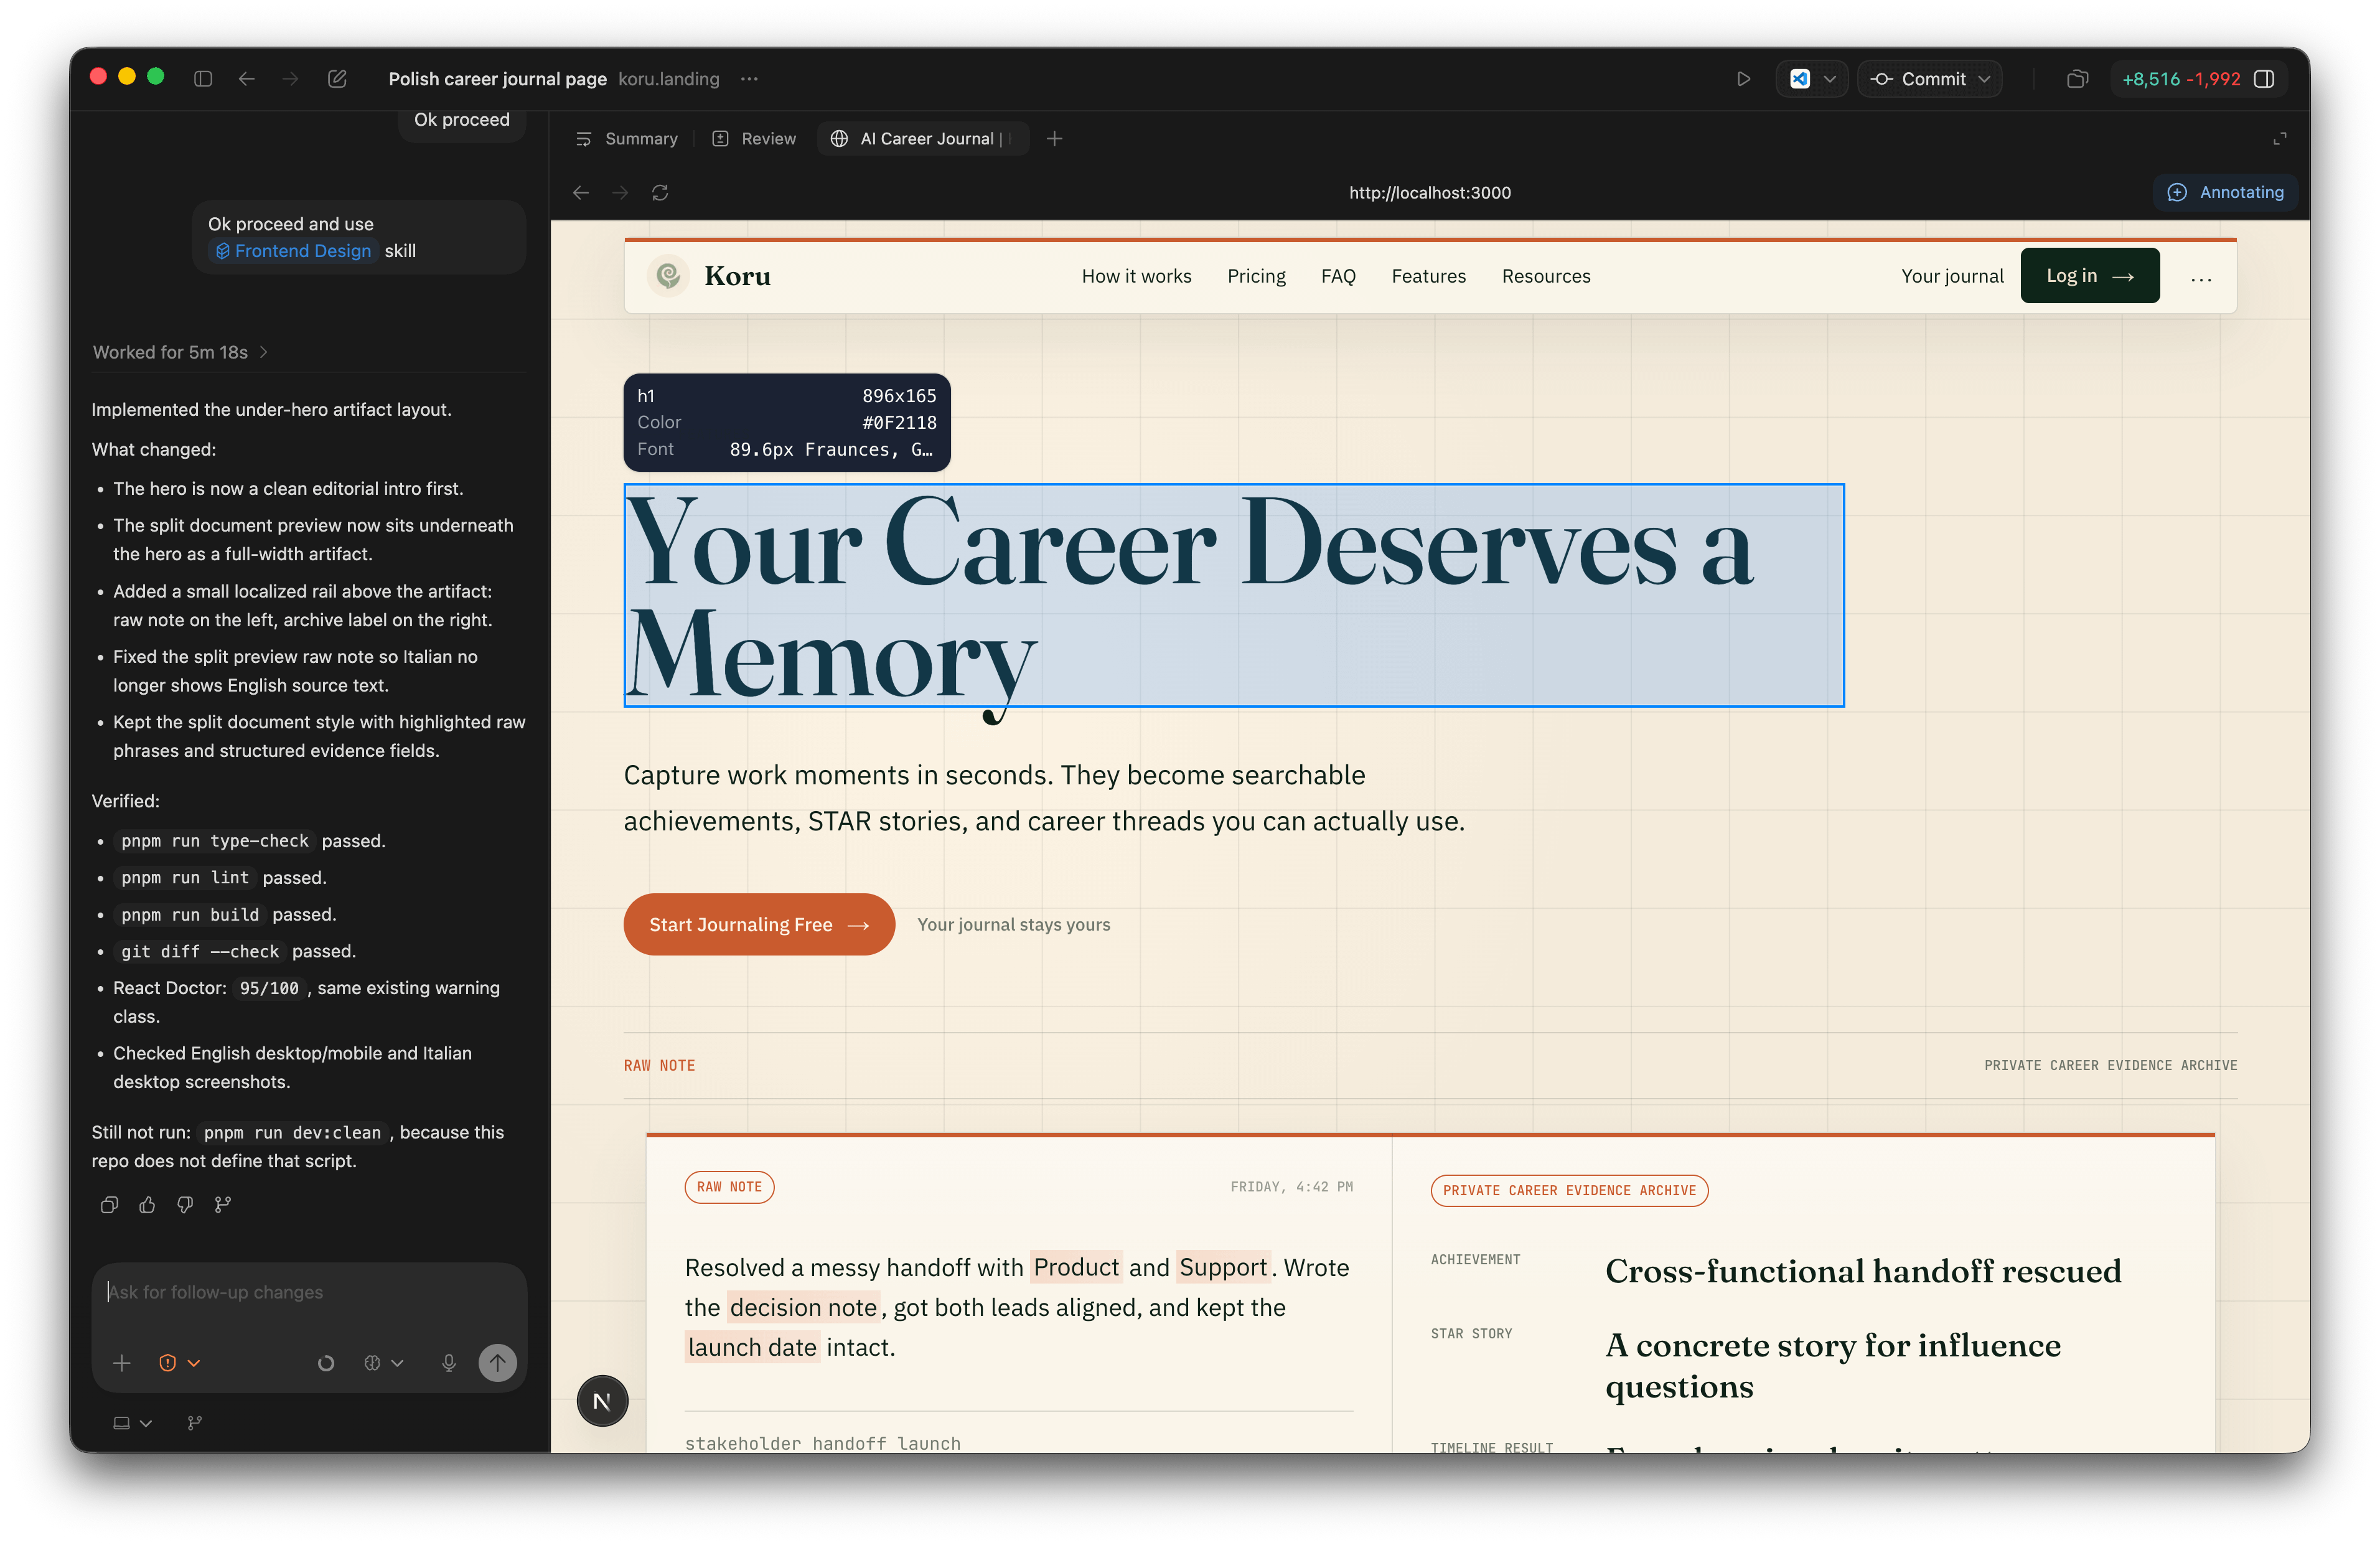Click the Your journal link
Screen dimensions: 2380x1545
coord(1952,276)
